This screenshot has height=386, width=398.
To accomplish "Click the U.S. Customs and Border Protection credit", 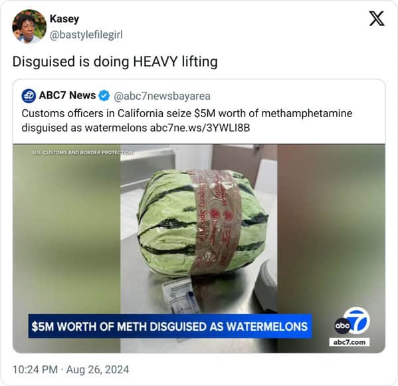I will tap(82, 152).
